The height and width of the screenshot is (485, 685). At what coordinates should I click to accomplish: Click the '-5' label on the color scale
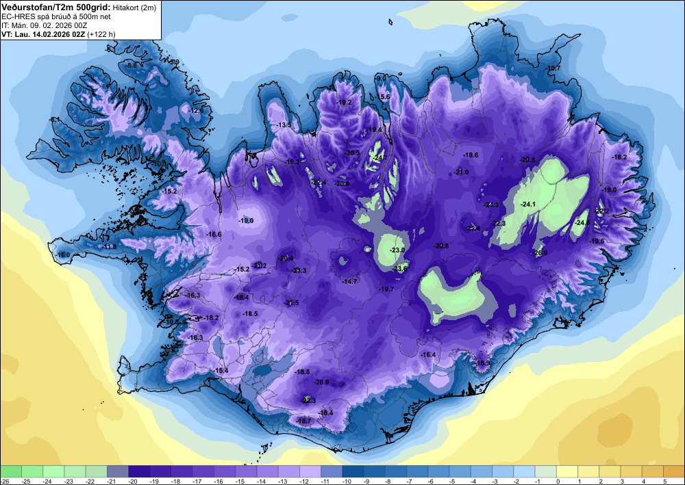(x=453, y=481)
